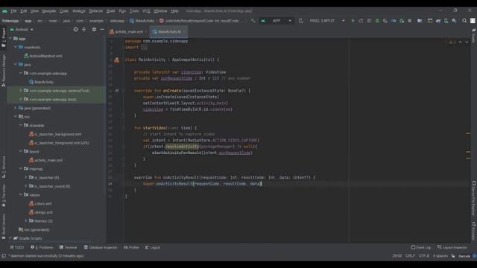The width and height of the screenshot is (477, 268).
Task: Open Resource Manager side tool window
Action: [4, 70]
